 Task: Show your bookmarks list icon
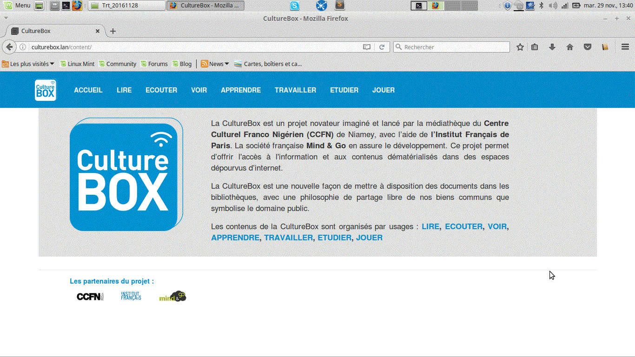coord(535,47)
